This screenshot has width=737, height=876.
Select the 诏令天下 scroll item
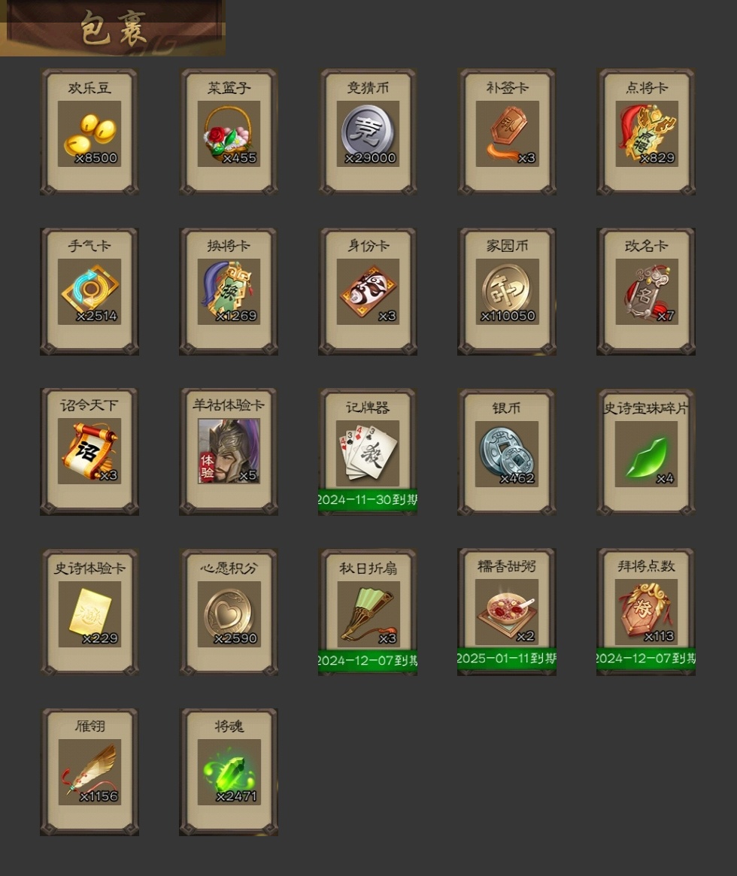(89, 452)
